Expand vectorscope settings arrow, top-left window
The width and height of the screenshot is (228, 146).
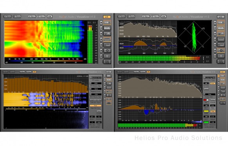(101, 50)
